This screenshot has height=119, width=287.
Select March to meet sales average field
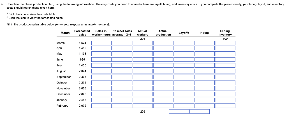point(122,43)
